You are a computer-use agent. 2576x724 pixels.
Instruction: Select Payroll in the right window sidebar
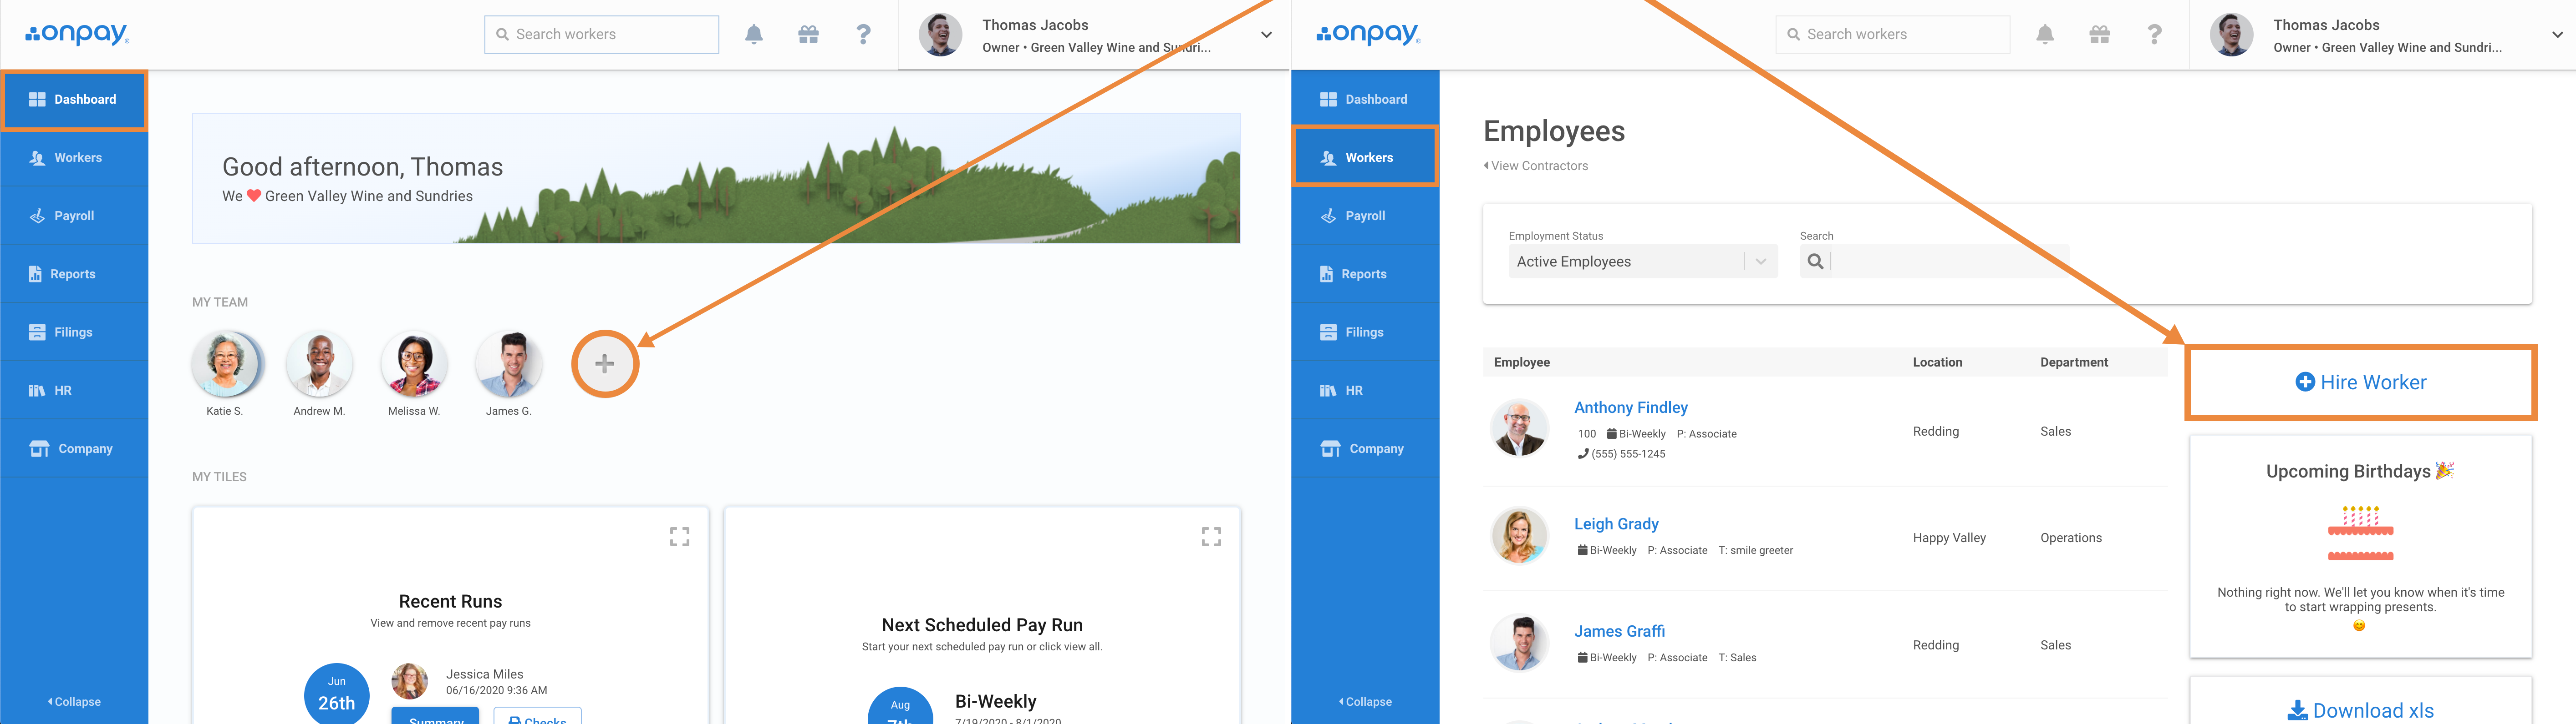click(x=1365, y=216)
